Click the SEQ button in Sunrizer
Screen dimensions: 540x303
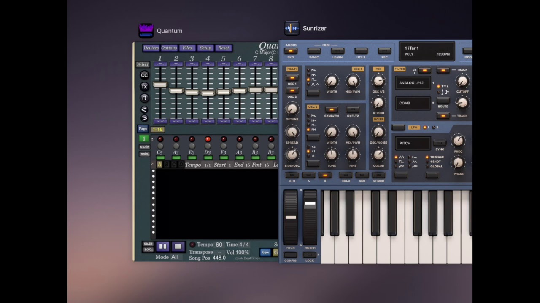[x=362, y=175]
